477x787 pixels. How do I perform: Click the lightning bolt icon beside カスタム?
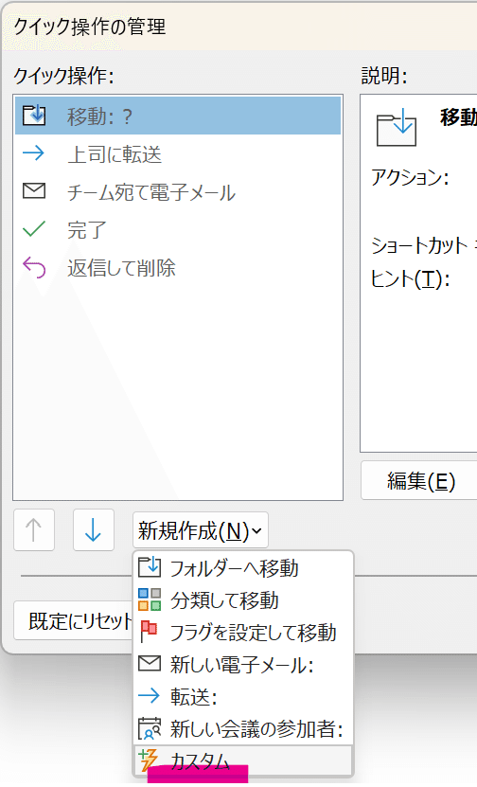pyautogui.click(x=149, y=760)
